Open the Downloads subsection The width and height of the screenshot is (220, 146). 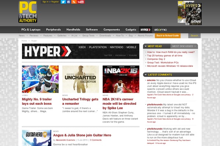coord(105,36)
